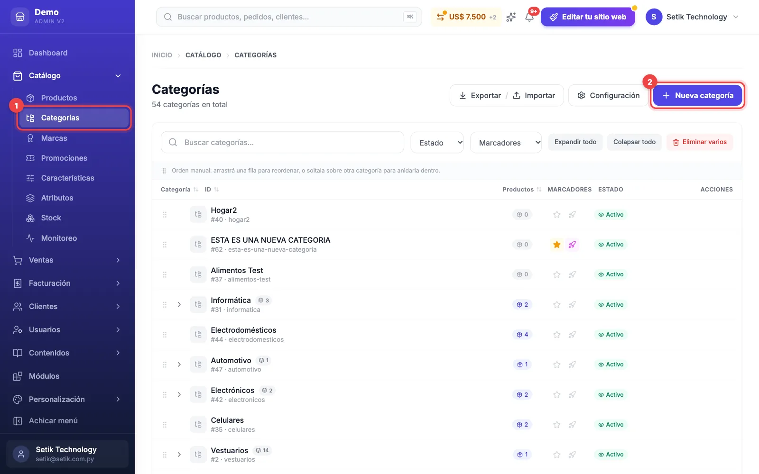Click the Hogar2 category tree icon

198,215
